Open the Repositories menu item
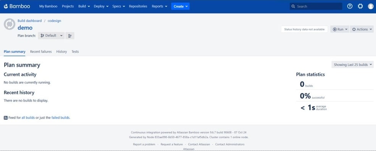This screenshot has width=376, height=151. tap(138, 6)
